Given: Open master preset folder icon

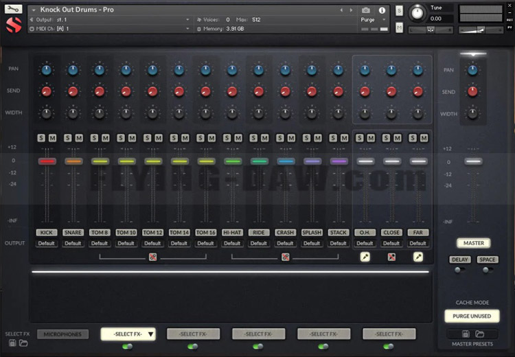Looking at the screenshot, I should (479, 334).
